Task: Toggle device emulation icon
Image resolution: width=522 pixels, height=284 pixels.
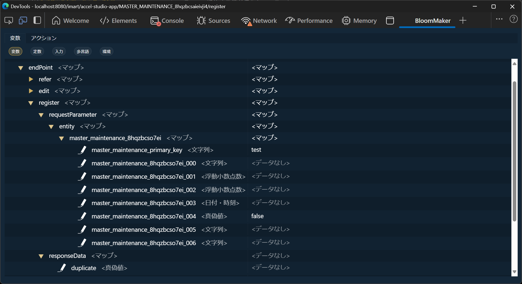Action: click(23, 21)
